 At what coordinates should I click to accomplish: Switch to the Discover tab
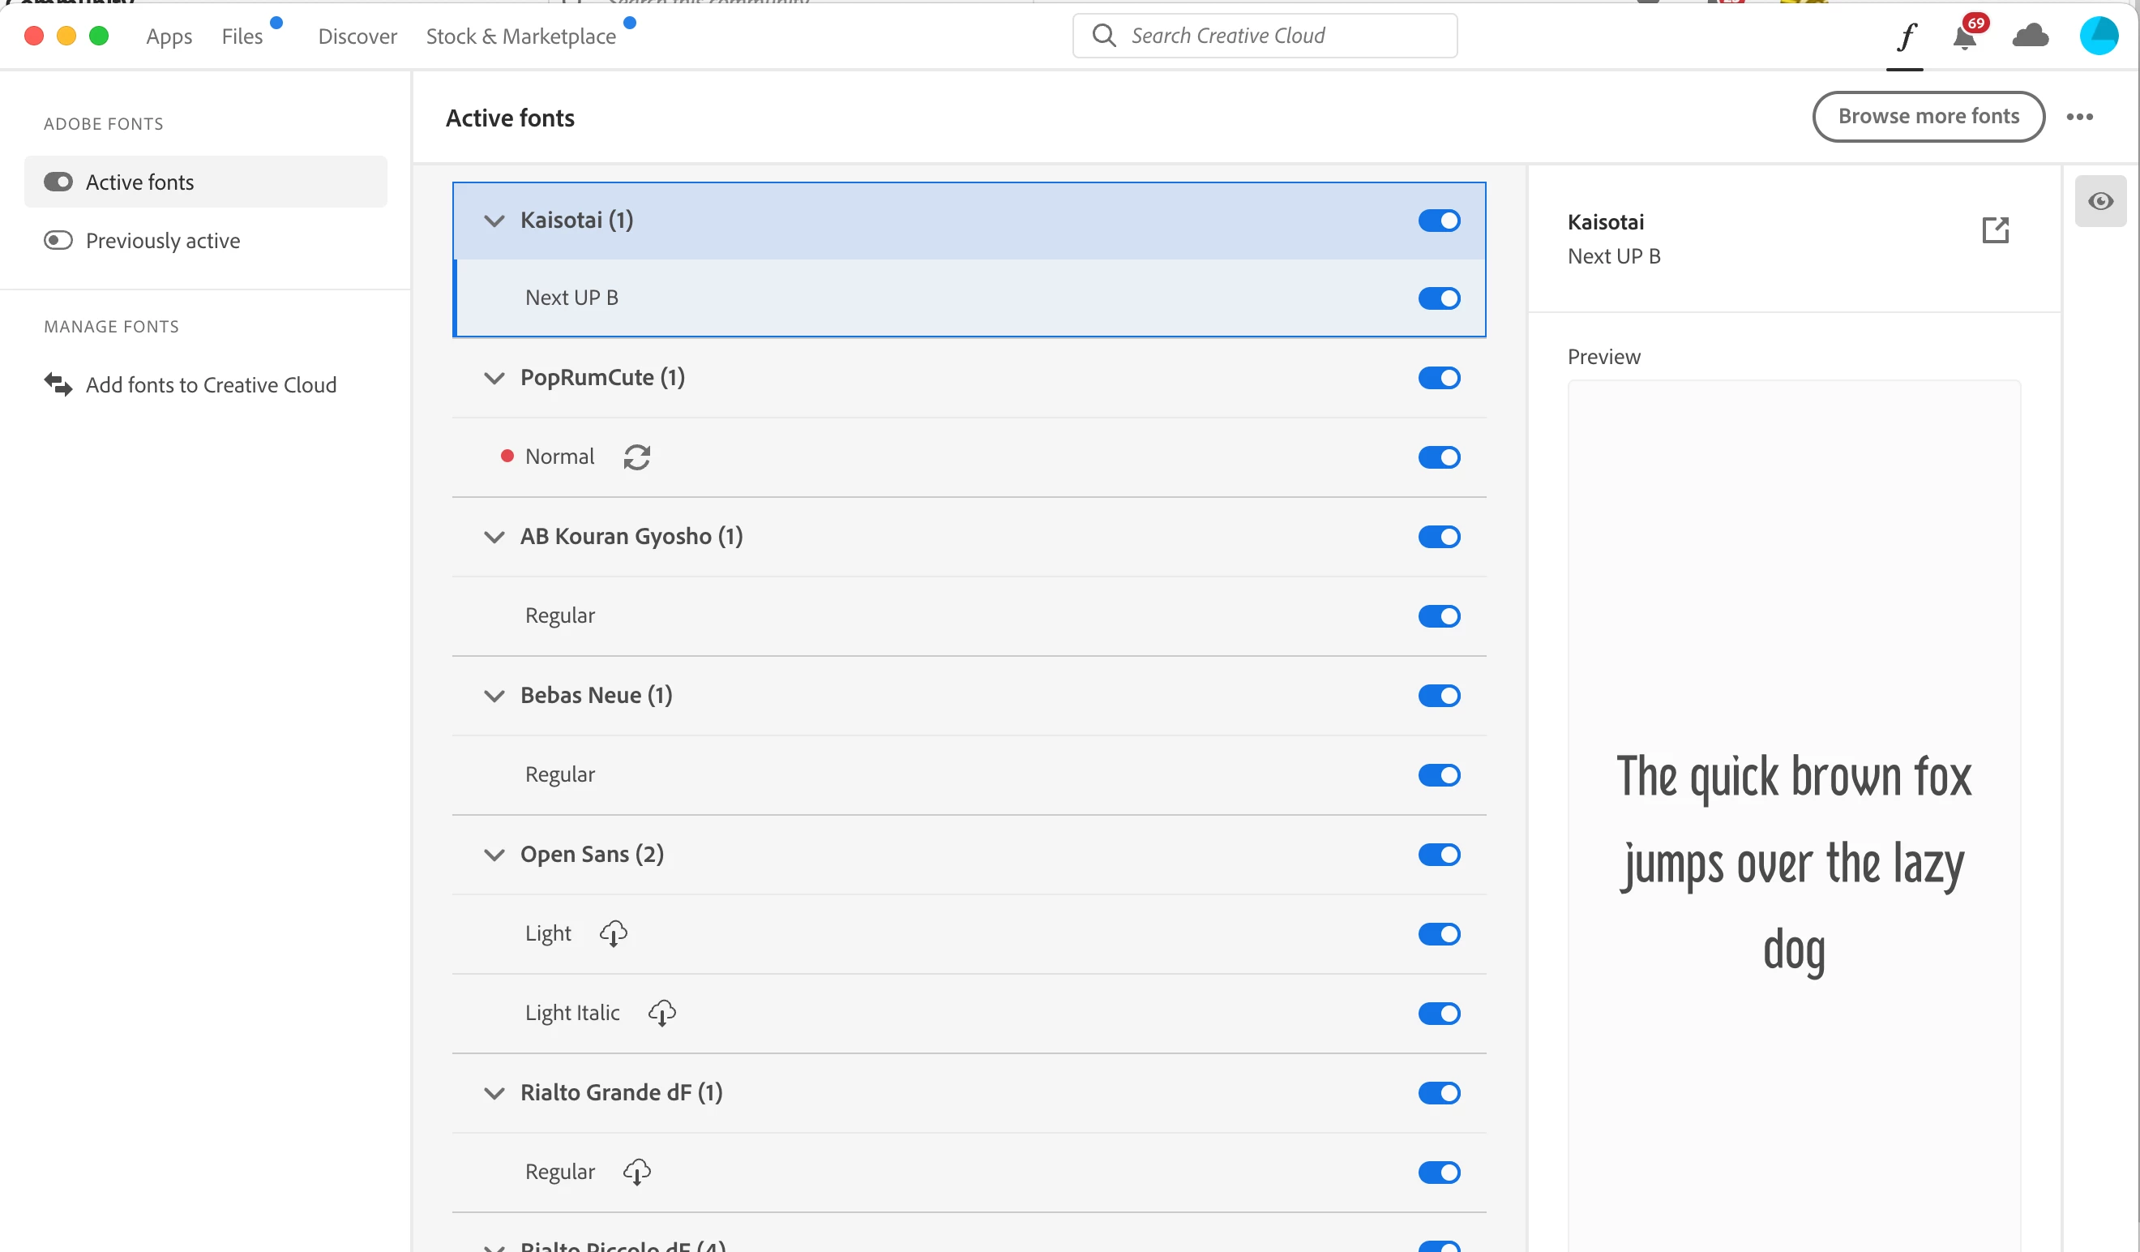click(357, 36)
